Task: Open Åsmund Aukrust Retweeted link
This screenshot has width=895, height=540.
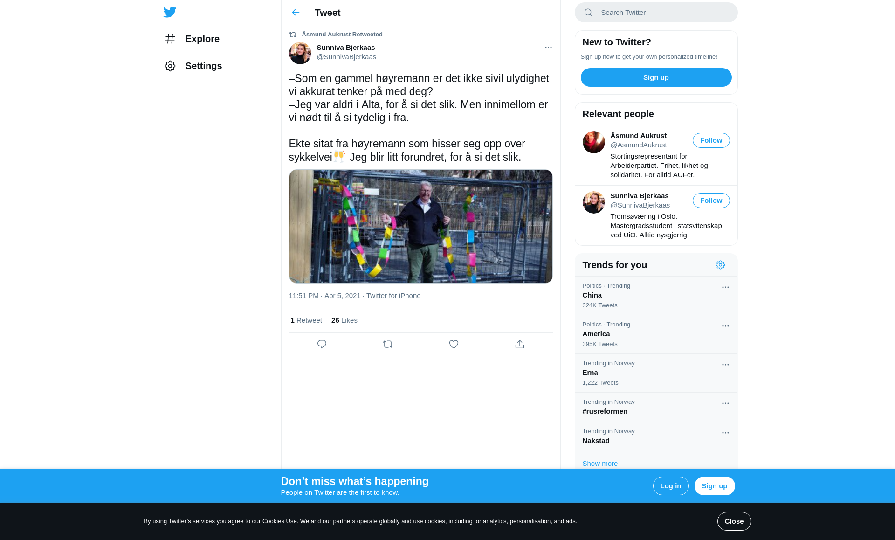Action: click(342, 35)
